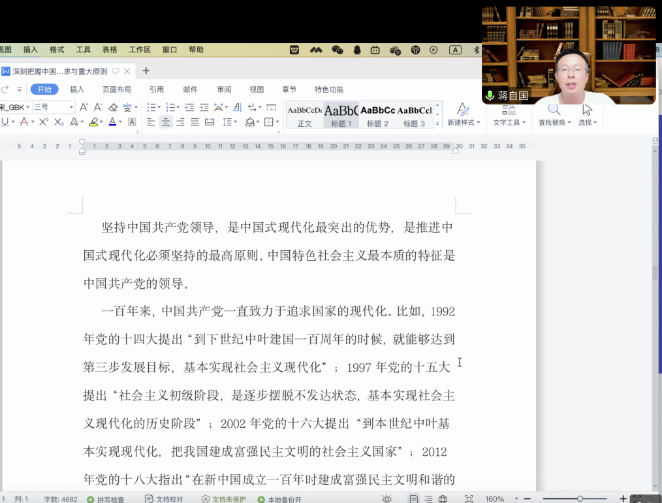Toggle eye protection mode icon in status bar
The width and height of the screenshot is (662, 503).
tap(387, 499)
